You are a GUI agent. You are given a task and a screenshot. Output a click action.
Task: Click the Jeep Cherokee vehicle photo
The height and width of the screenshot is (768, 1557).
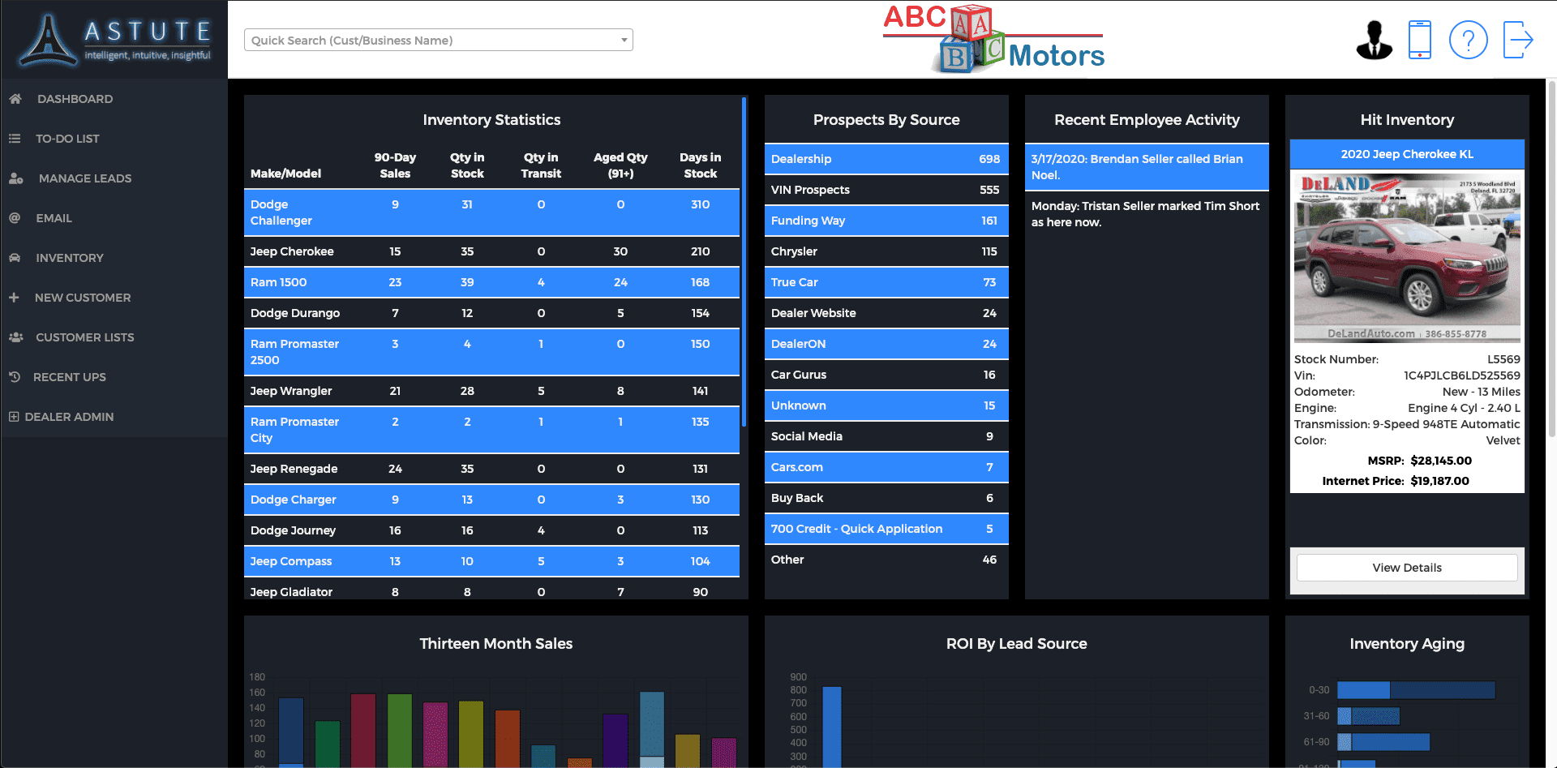(1407, 257)
